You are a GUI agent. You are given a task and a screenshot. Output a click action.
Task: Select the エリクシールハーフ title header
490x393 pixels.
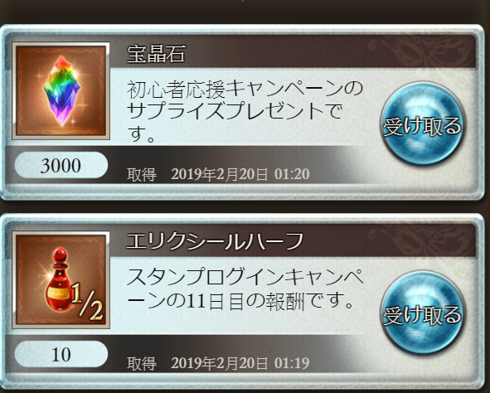tap(215, 241)
